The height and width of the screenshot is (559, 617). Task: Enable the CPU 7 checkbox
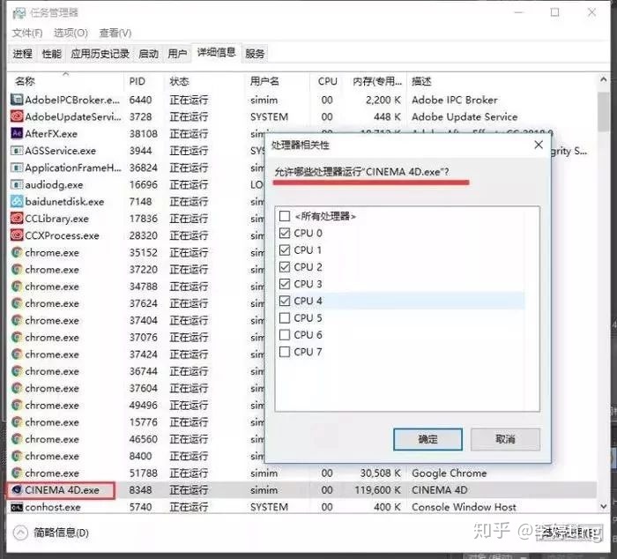coord(285,352)
